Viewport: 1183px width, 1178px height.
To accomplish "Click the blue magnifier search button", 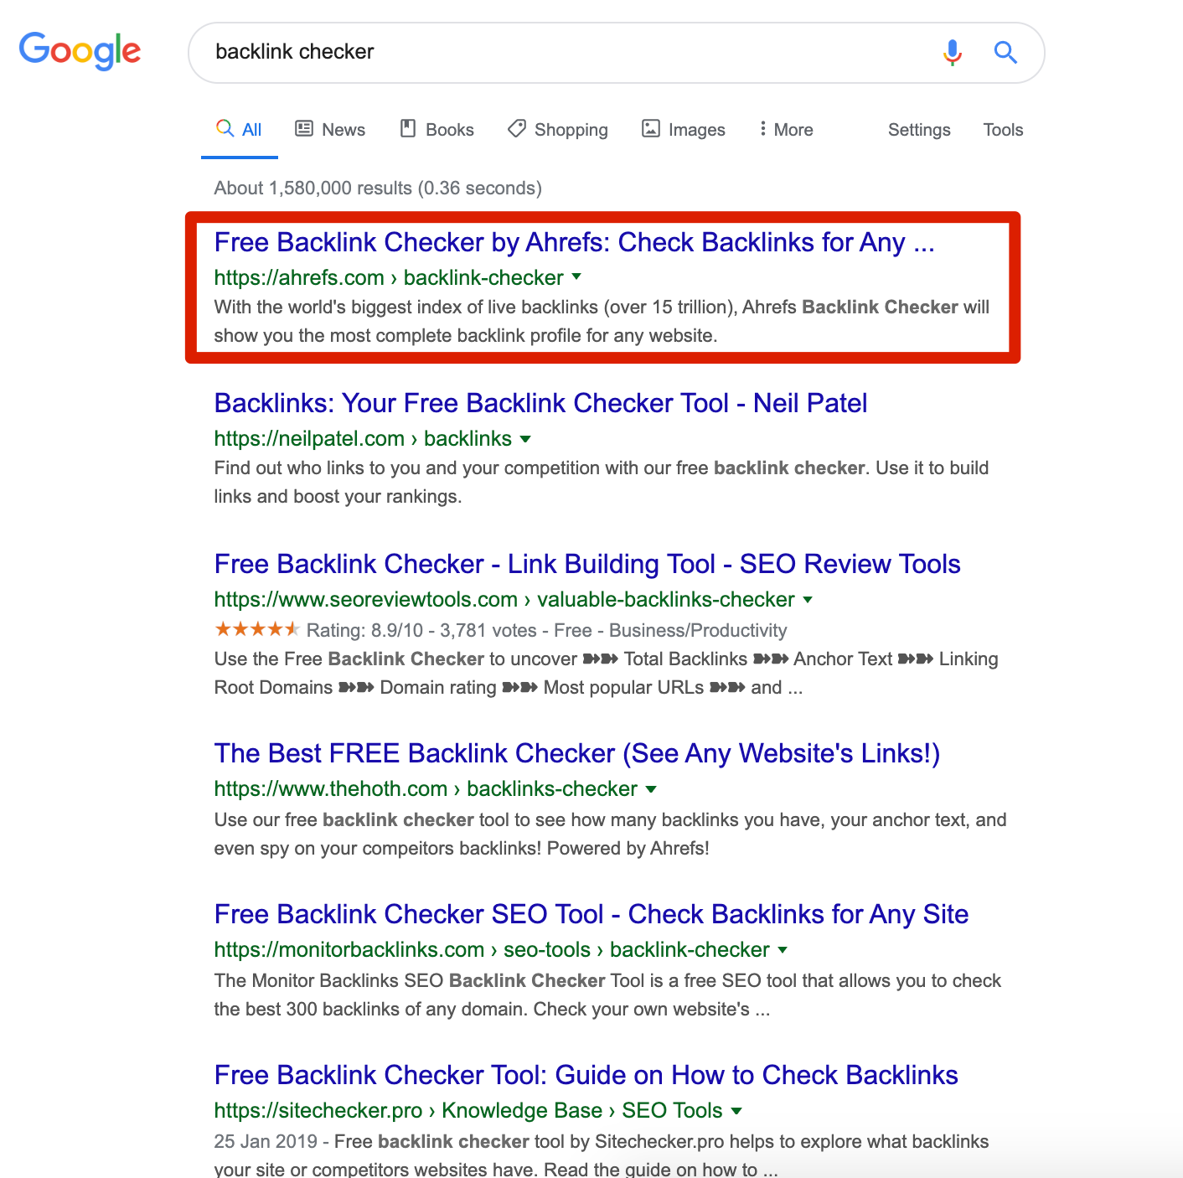I will point(1005,52).
